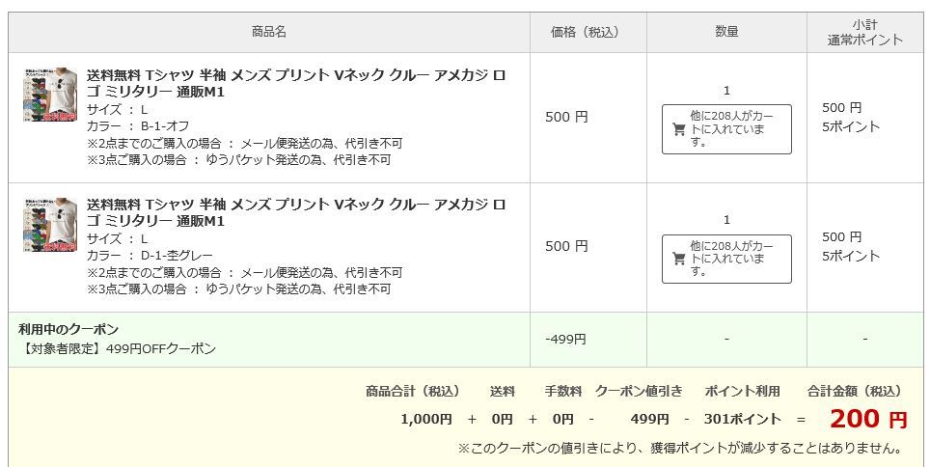The height and width of the screenshot is (467, 930).
Task: Click the 価格（税込） column header
Action: (588, 32)
